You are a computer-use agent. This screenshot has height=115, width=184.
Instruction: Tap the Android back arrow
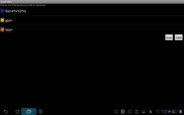pos(6,112)
